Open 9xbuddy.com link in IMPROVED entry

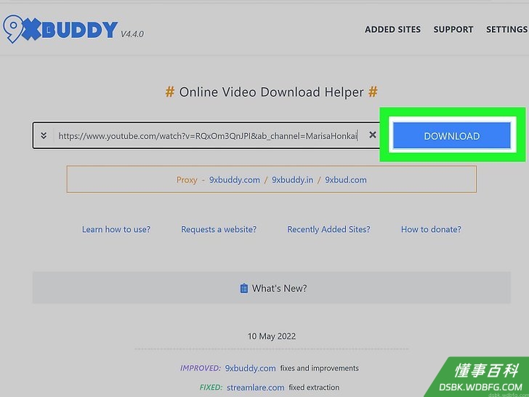(x=250, y=368)
